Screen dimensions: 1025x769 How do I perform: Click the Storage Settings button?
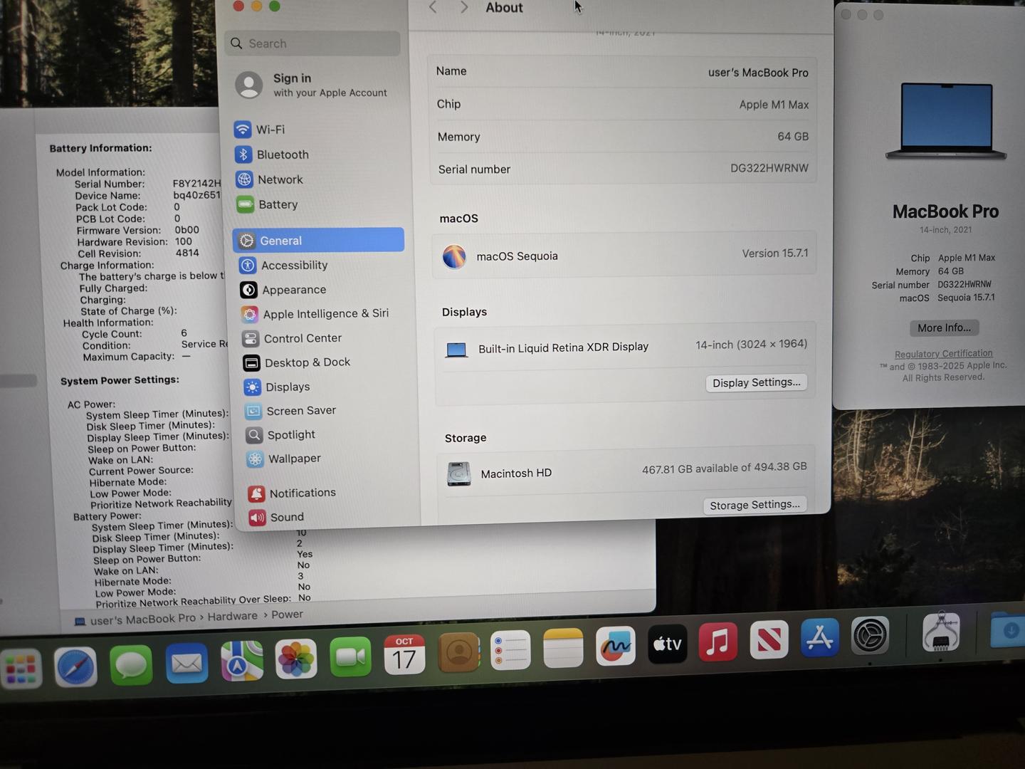[x=755, y=505]
